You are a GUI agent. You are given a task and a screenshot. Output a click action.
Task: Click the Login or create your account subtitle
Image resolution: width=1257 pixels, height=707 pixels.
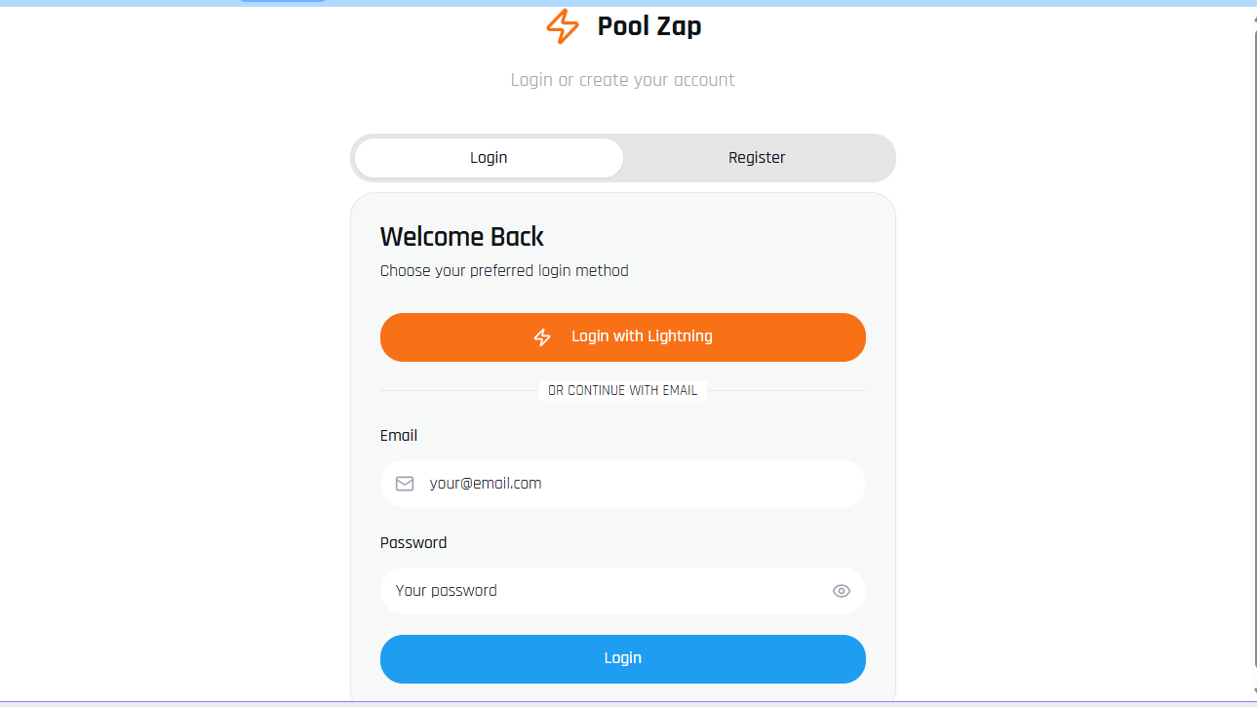623,80
